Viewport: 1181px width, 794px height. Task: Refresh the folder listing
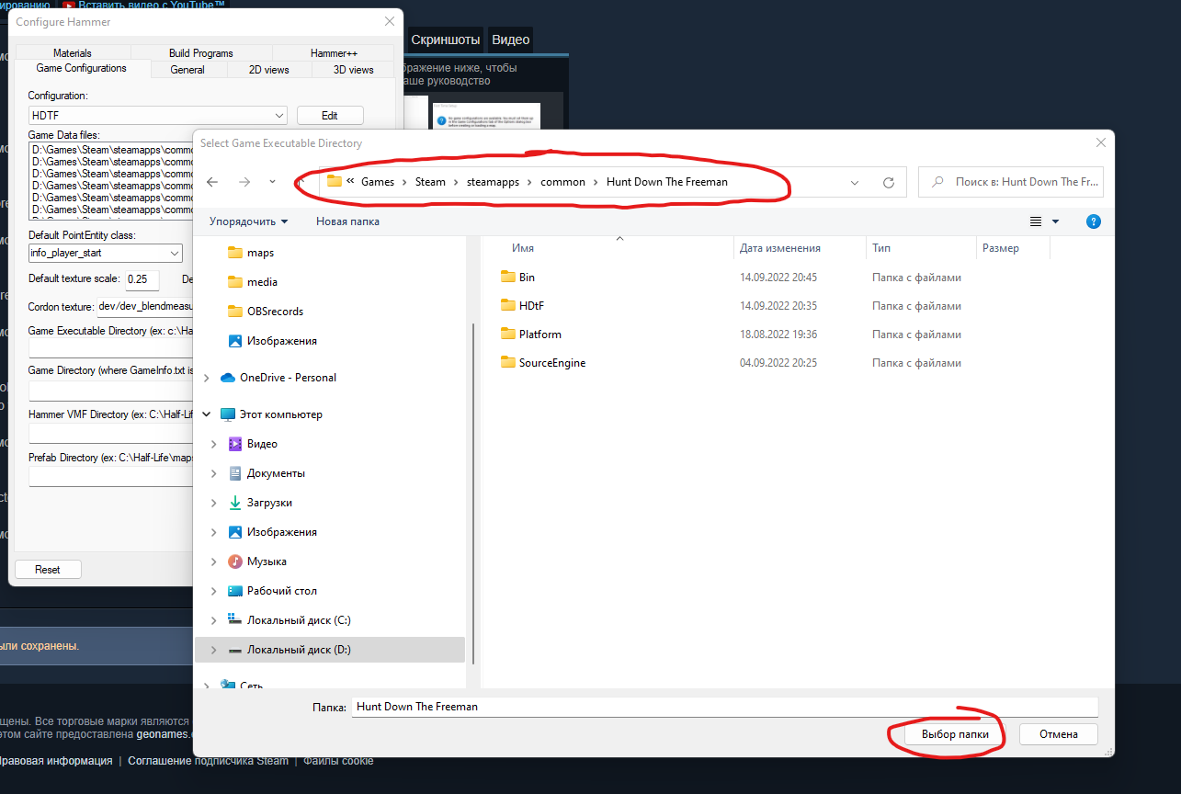[888, 182]
